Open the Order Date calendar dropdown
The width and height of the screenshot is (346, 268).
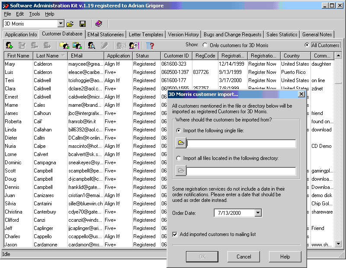tap(258, 213)
